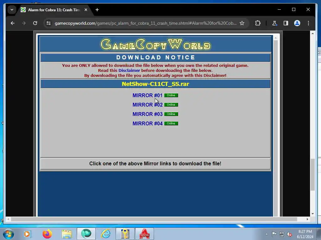
Task: Download from MIRROR #03
Action: tap(147, 114)
